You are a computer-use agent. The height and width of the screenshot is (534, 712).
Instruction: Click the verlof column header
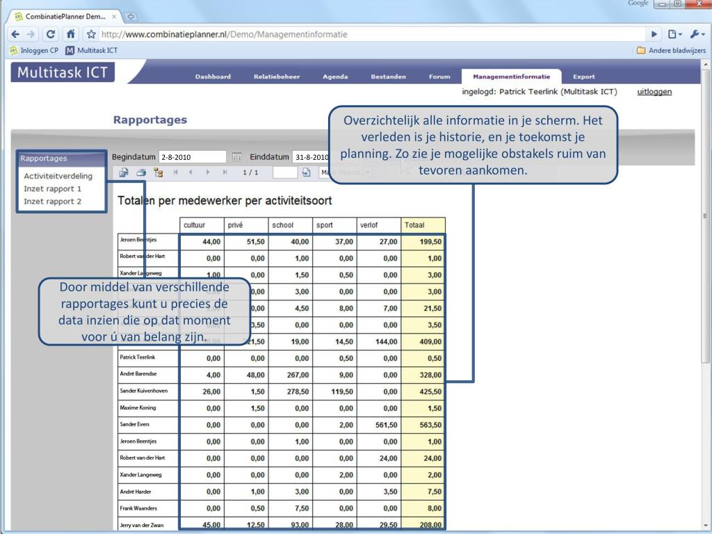tap(379, 225)
